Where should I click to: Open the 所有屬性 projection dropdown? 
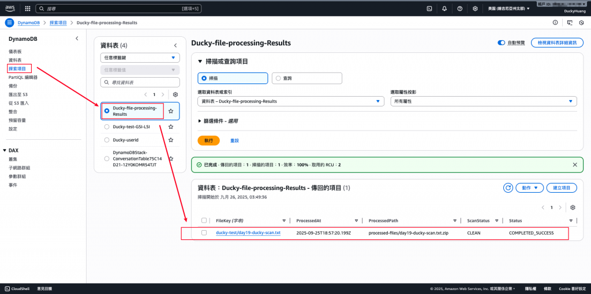(x=483, y=101)
